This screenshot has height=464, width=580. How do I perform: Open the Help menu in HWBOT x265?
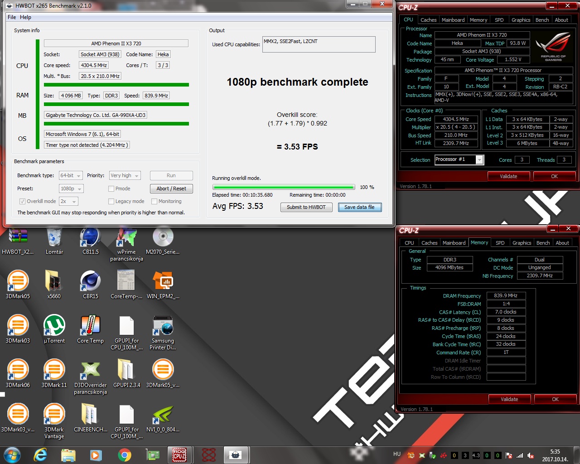pos(25,17)
